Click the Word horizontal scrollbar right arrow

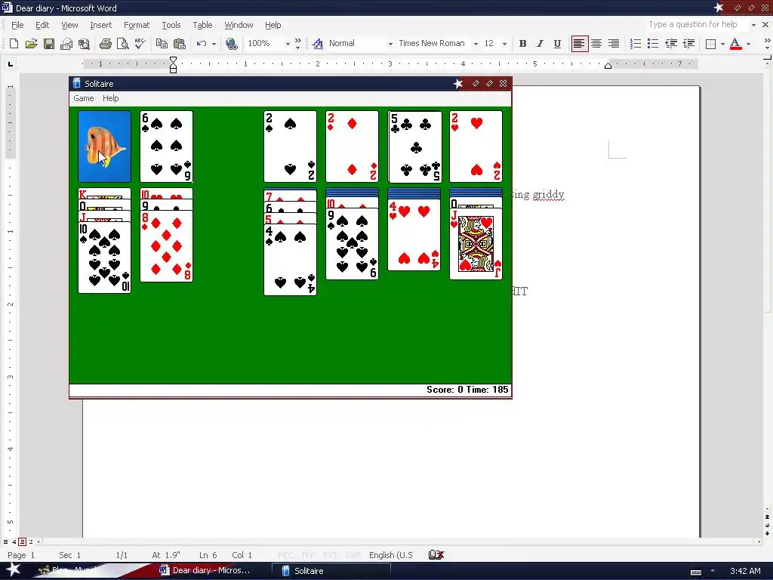pyautogui.click(x=759, y=541)
